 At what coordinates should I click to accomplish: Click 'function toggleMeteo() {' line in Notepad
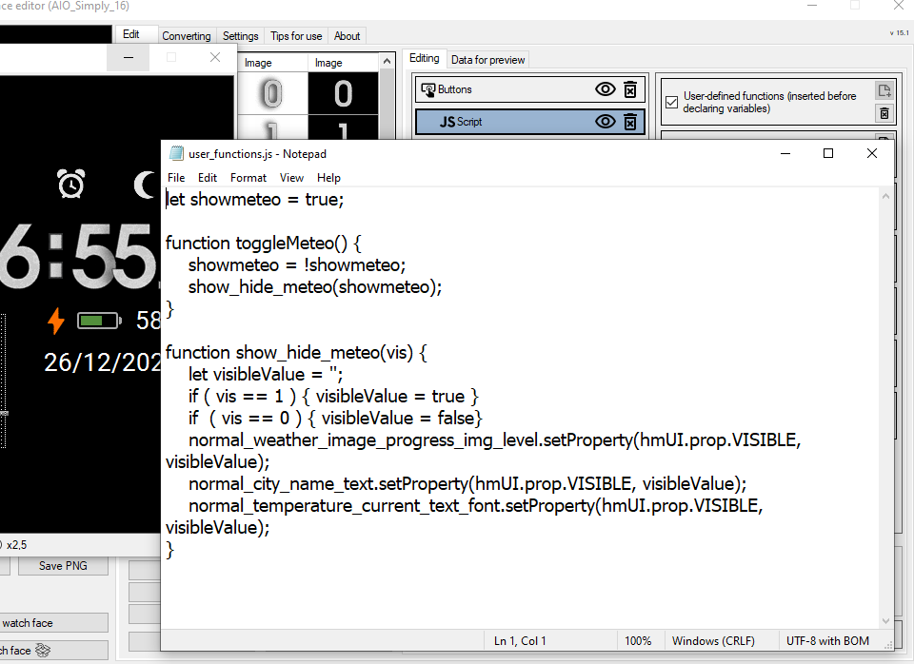[x=264, y=243]
